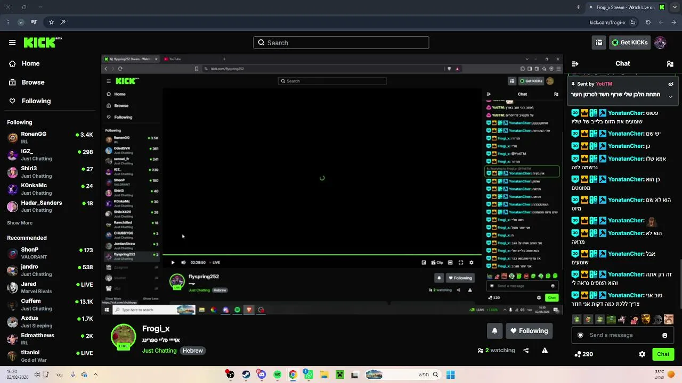The height and width of the screenshot is (383, 682).
Task: Open recommended channel Cuffem
Action: [x=51, y=304]
